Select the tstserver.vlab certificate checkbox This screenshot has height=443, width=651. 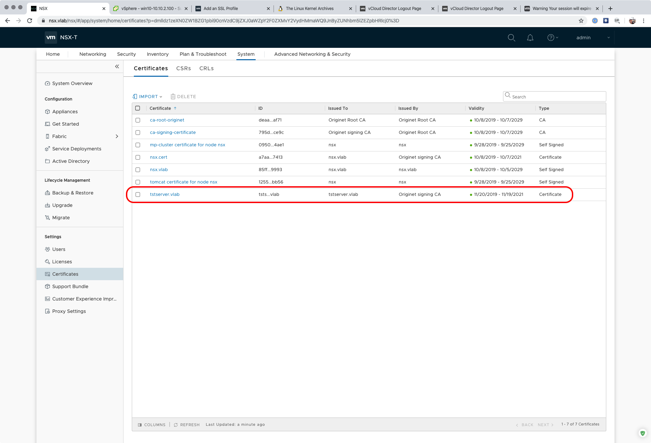138,194
